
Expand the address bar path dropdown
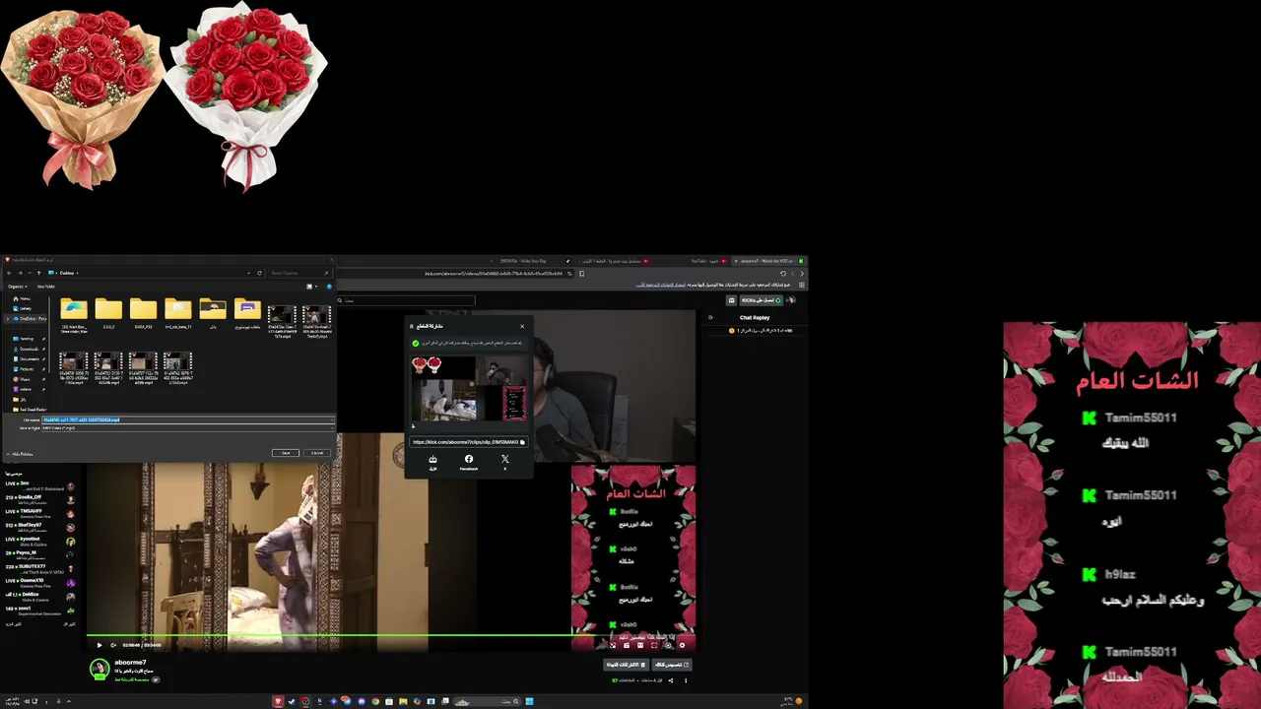250,273
